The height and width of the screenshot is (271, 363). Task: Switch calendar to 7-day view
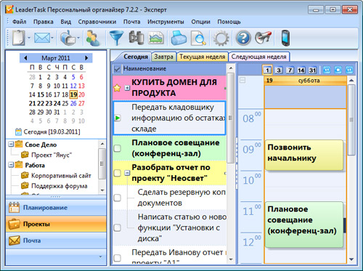290,70
